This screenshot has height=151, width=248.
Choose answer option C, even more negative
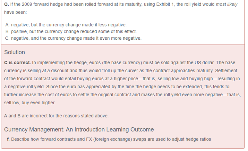73,38
